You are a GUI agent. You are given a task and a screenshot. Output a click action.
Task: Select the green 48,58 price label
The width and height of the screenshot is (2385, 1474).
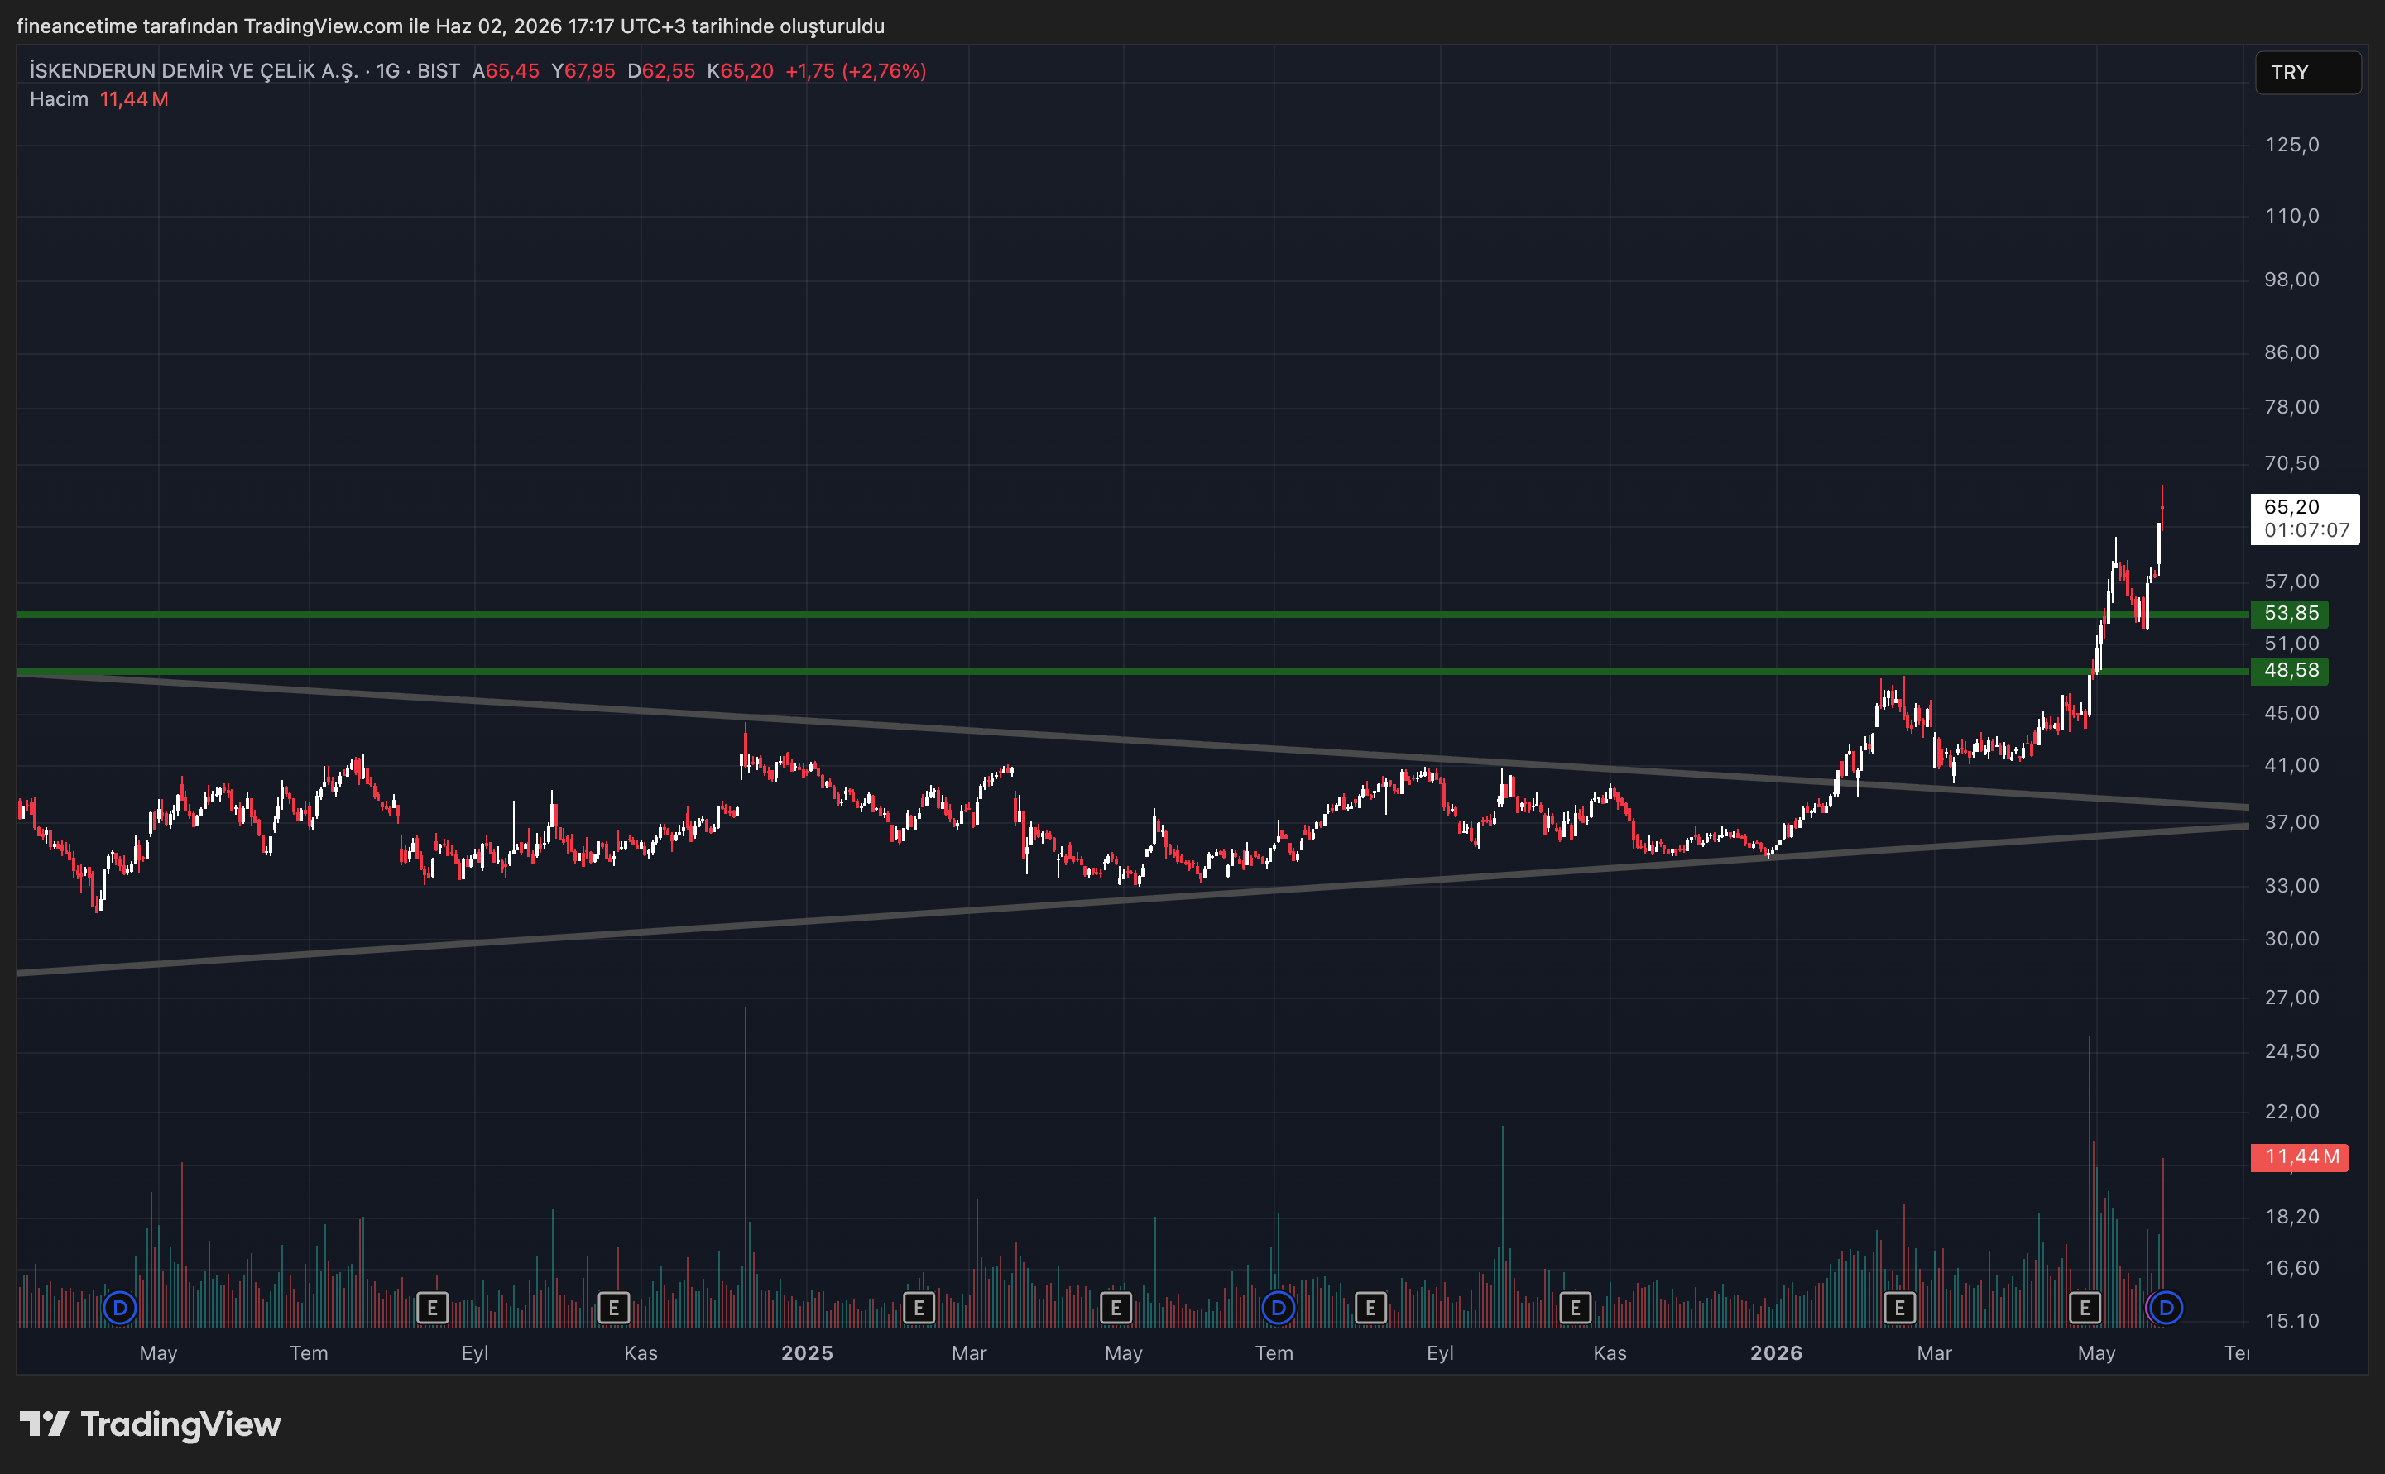click(2288, 671)
